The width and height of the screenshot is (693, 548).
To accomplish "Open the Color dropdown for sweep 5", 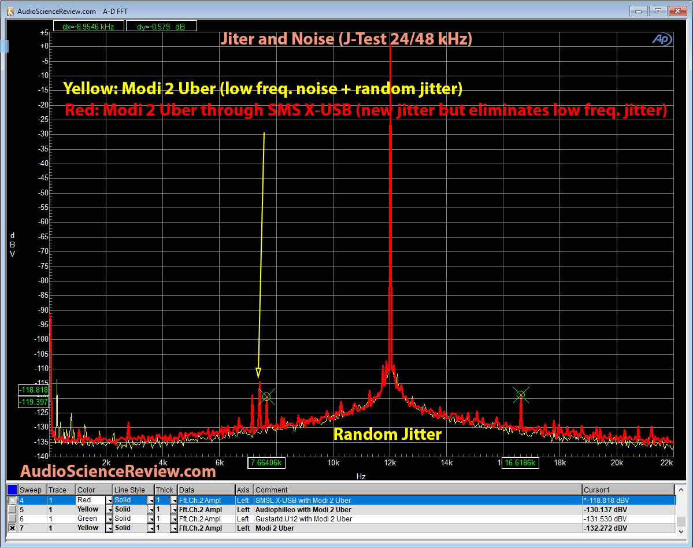I will pos(109,509).
